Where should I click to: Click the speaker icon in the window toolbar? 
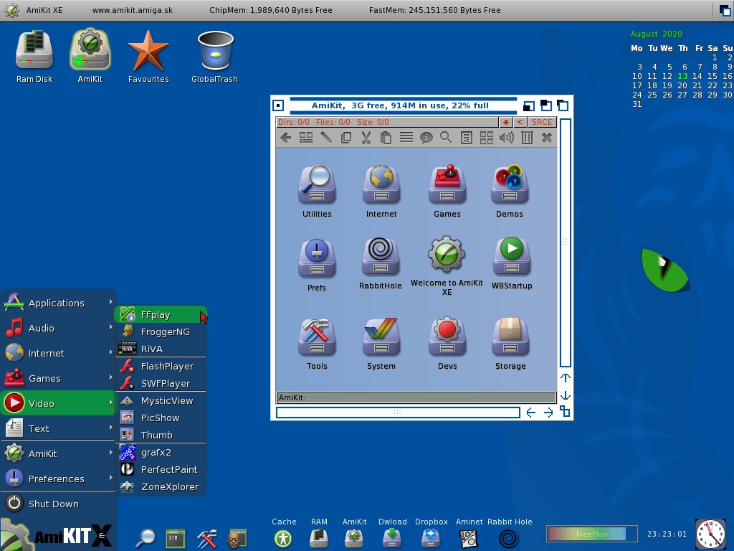coord(507,138)
